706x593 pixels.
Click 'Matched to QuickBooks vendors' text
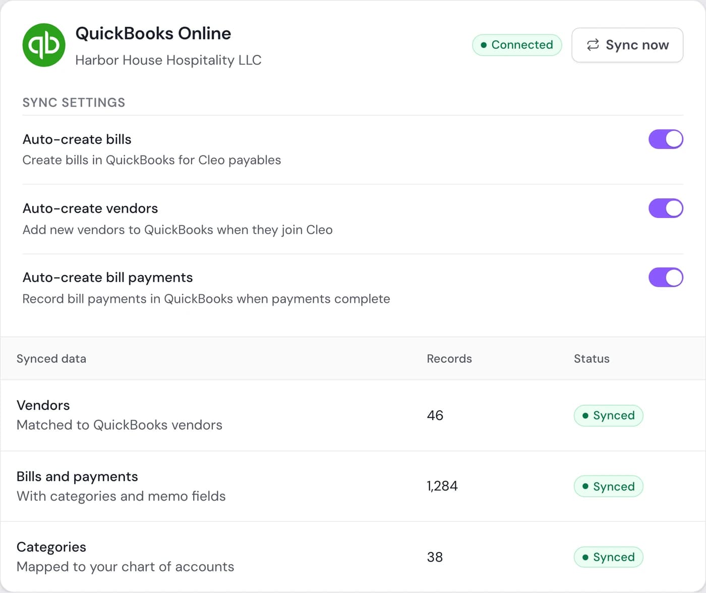click(120, 425)
